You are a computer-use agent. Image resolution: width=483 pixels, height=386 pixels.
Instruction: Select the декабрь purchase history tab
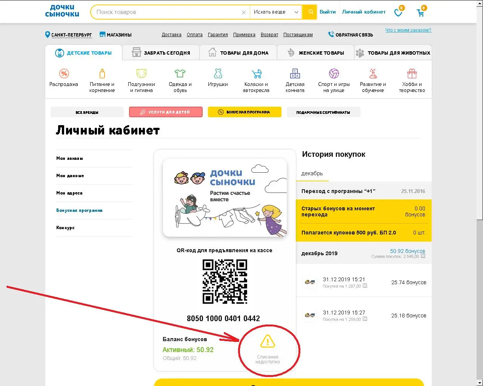coord(312,173)
